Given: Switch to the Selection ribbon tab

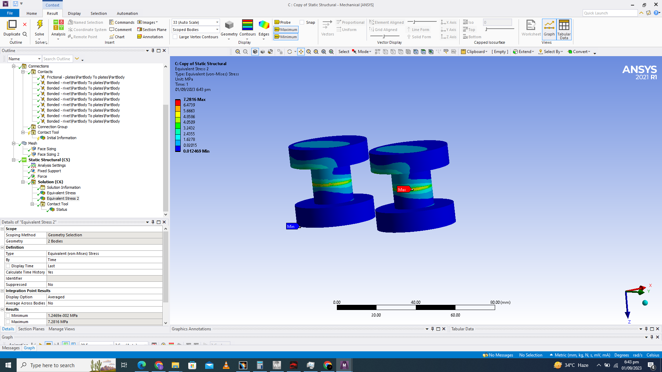Looking at the screenshot, I should [x=99, y=13].
